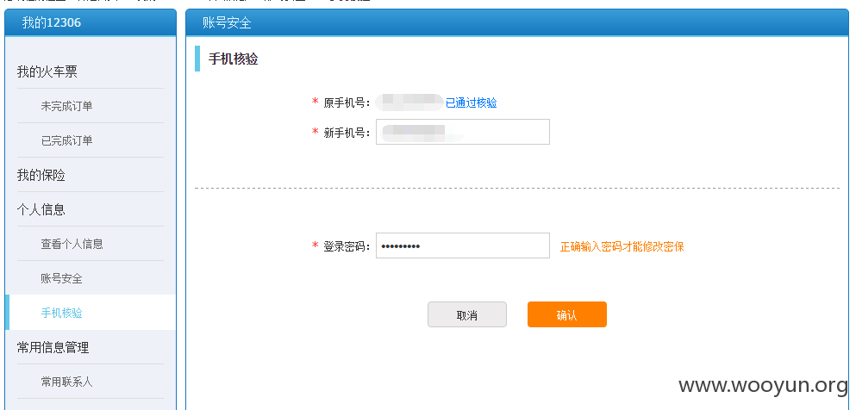Screen dimensions: 856x410
Task: Open 常用联系人 in the sidebar
Action: (x=66, y=382)
